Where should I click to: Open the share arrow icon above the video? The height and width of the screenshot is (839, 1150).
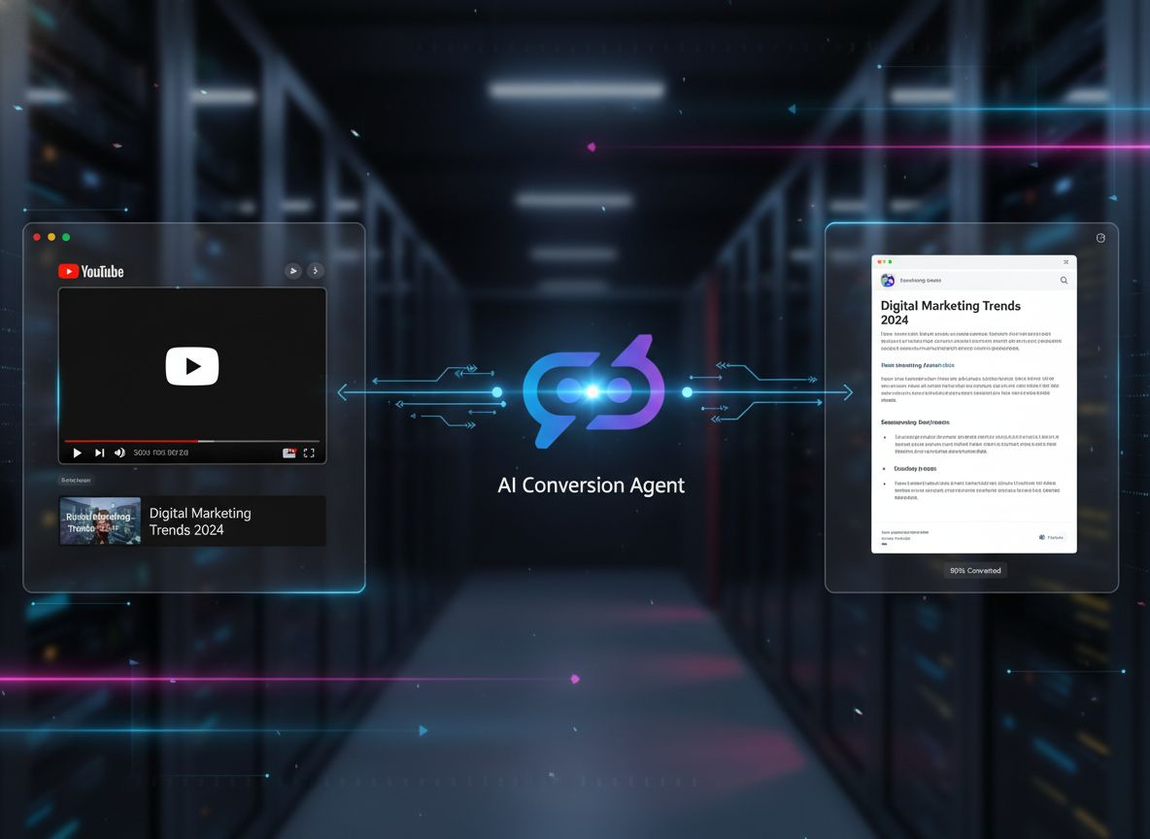click(293, 271)
